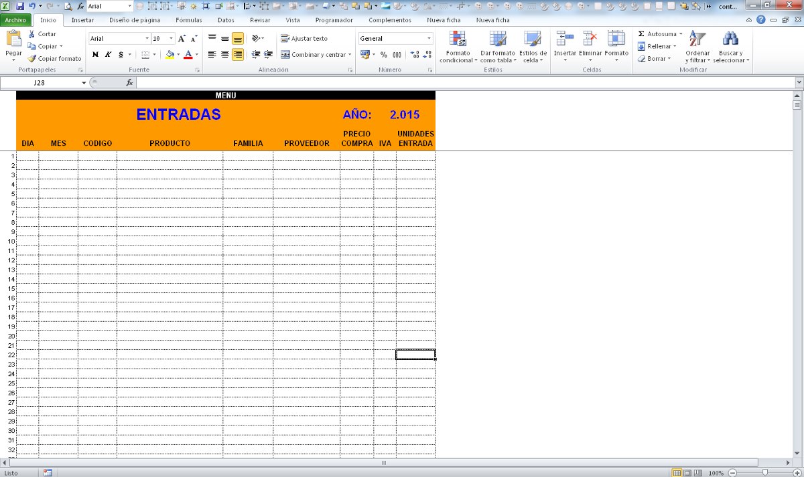Open Formato condicional menu
The height and width of the screenshot is (477, 804).
point(458,47)
